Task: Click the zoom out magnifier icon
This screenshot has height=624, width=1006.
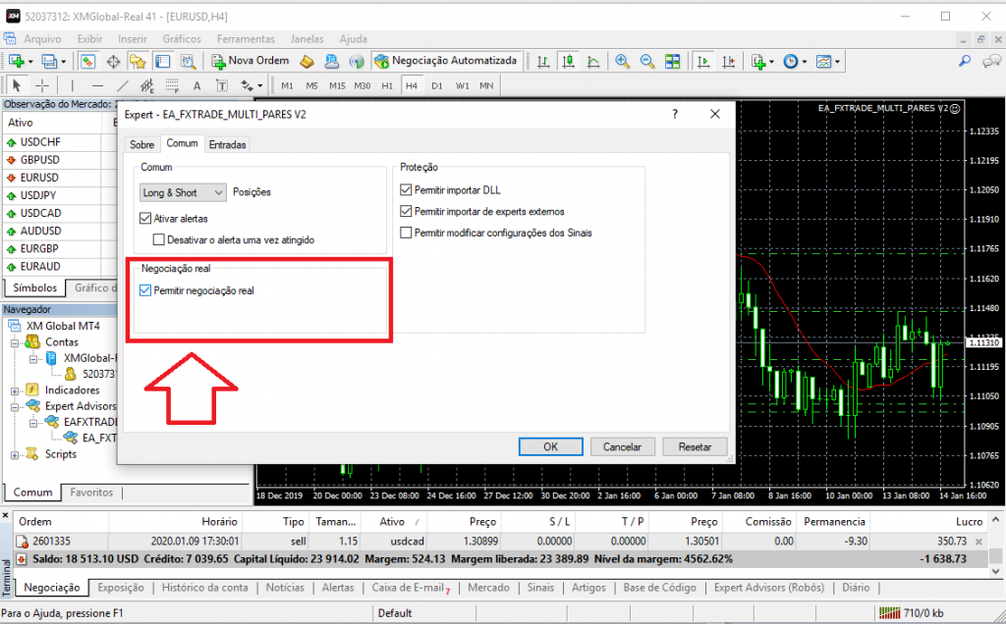Action: tap(647, 62)
